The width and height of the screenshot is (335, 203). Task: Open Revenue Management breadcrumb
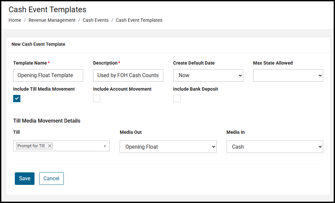[x=52, y=20]
